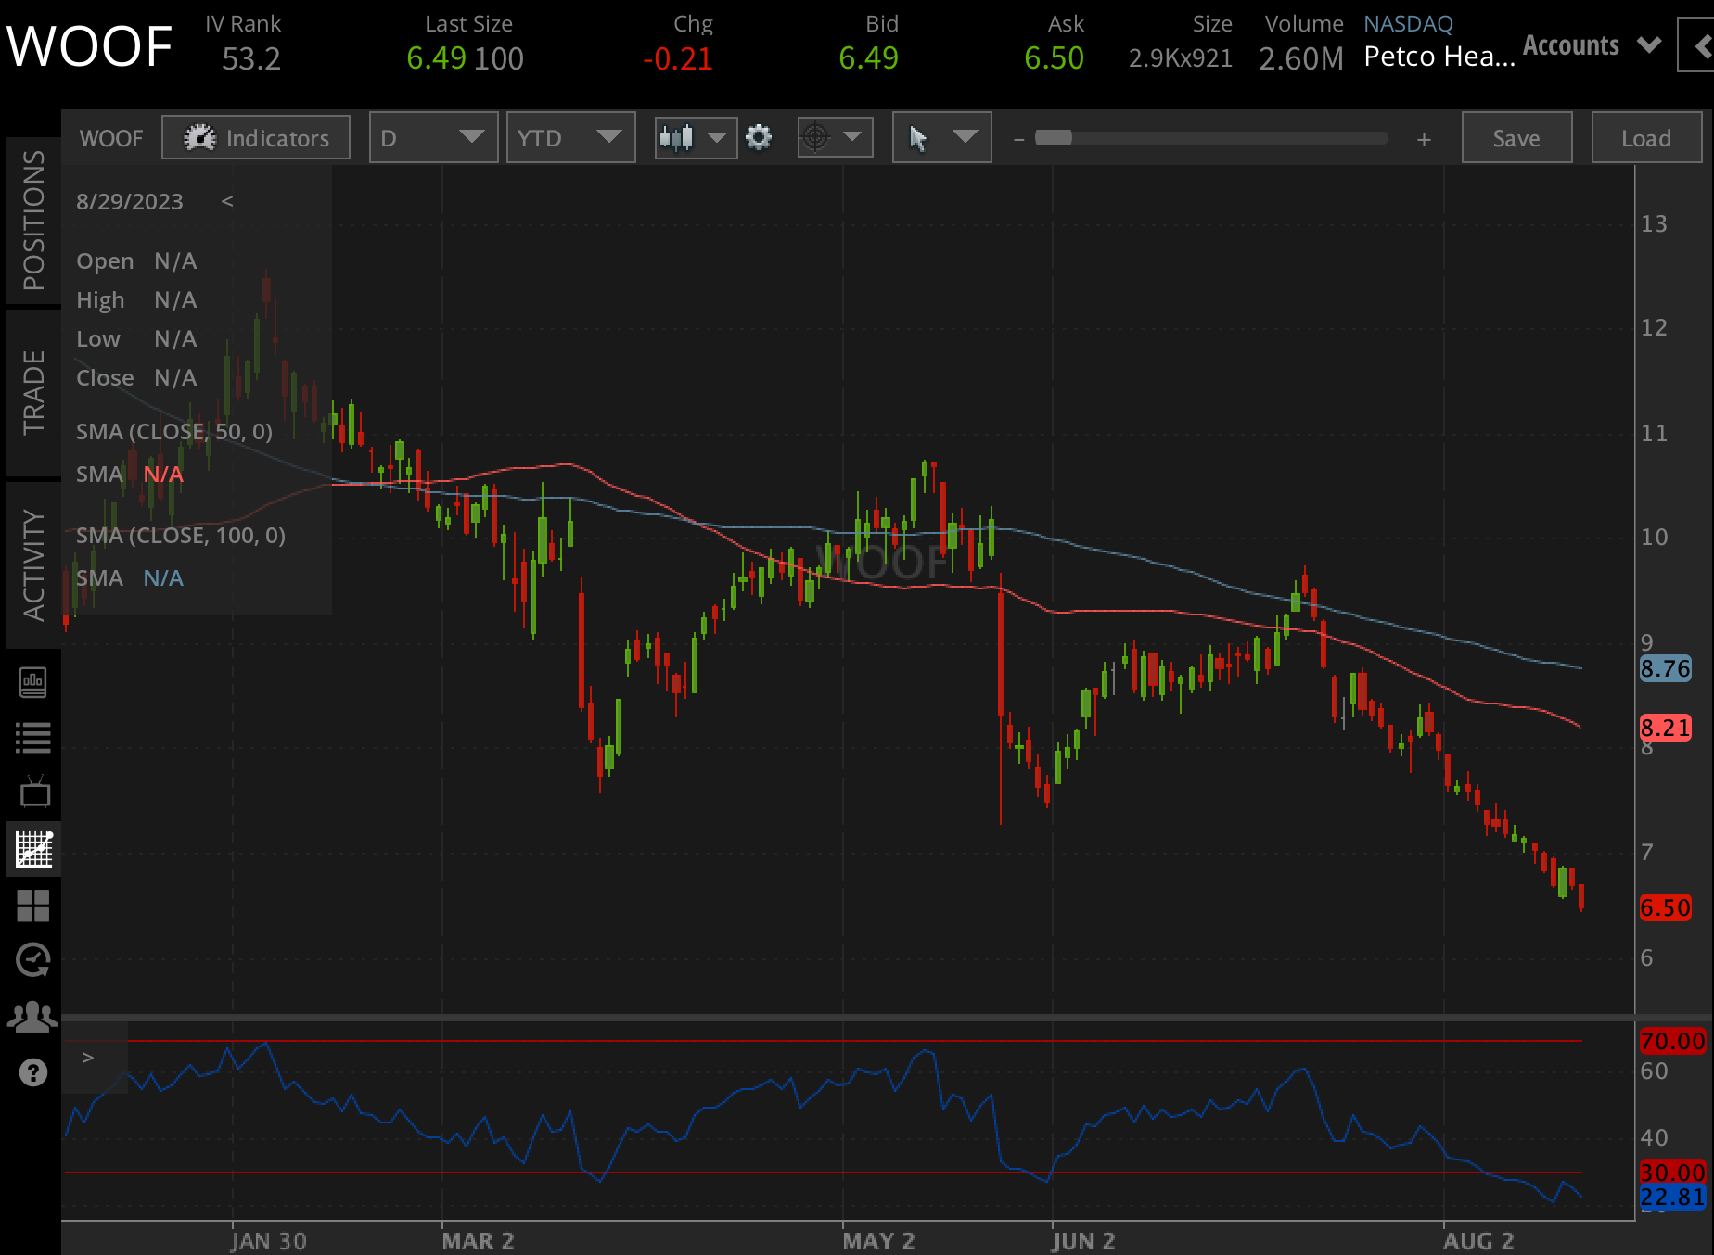
Task: Click the plus zoom-in button
Action: [1424, 139]
